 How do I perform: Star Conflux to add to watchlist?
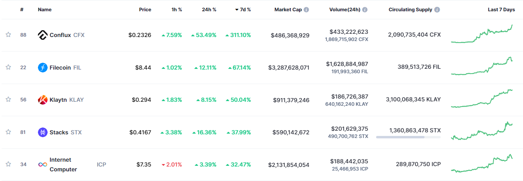coord(8,35)
